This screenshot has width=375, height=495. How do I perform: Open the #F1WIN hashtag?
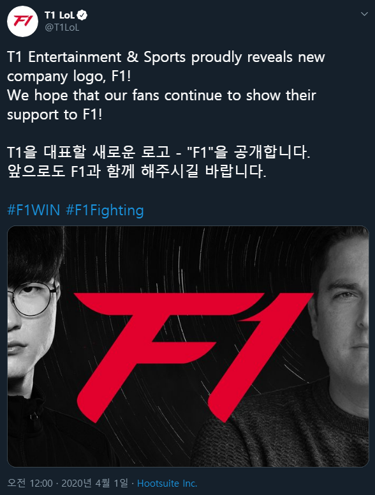click(33, 210)
